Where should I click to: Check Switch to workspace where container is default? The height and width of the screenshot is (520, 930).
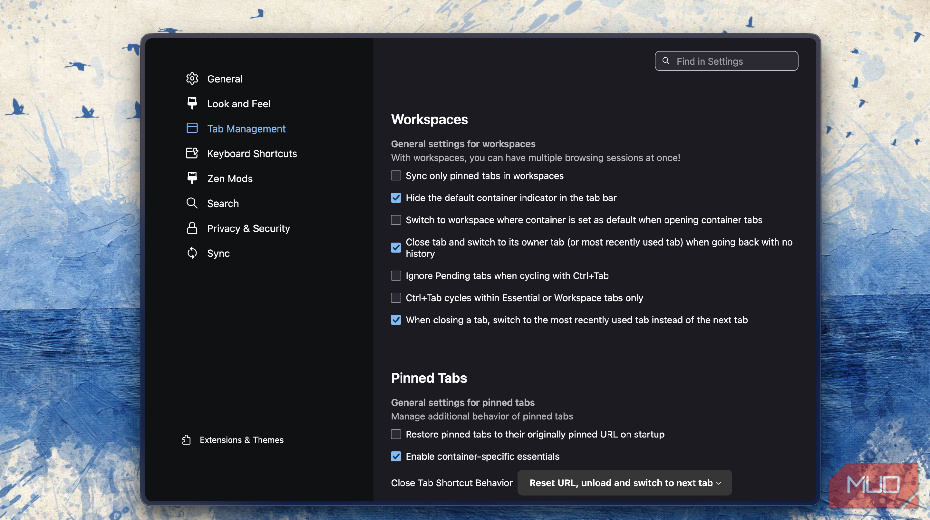tap(396, 220)
